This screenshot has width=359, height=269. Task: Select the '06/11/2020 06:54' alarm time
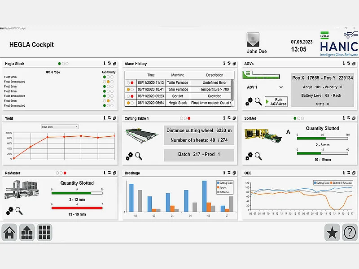[151, 103]
